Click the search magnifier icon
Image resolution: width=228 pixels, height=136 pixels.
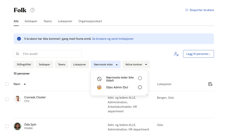(x=17, y=54)
